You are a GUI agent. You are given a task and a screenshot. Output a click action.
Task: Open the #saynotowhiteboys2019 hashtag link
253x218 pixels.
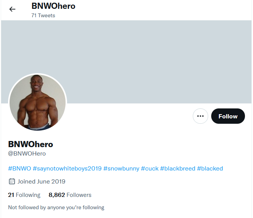coord(67,169)
